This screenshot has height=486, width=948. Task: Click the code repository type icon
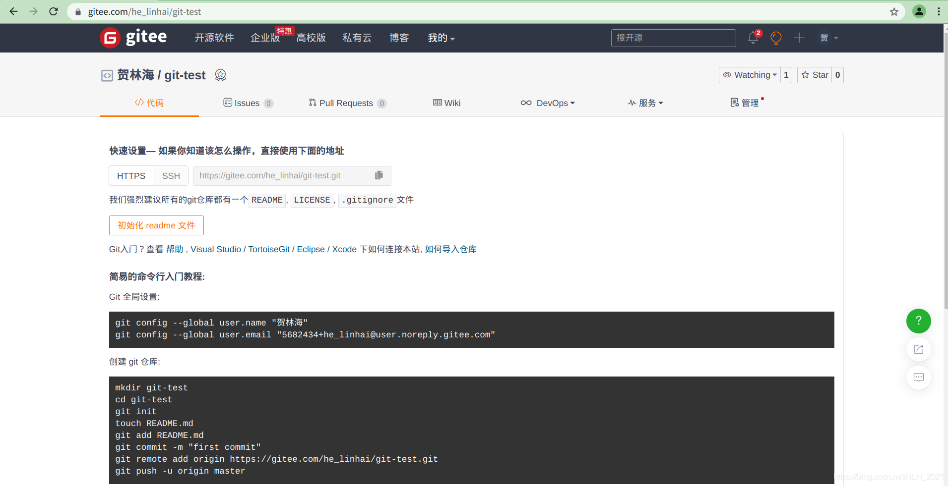(x=107, y=75)
